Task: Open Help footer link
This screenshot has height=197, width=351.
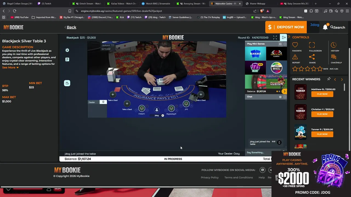Action: click(x=262, y=178)
